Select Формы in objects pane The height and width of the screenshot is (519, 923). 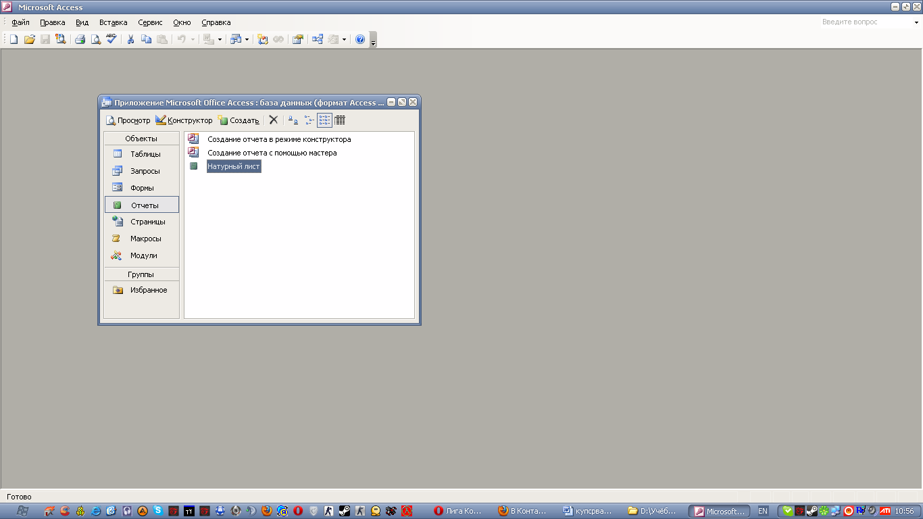pos(141,188)
